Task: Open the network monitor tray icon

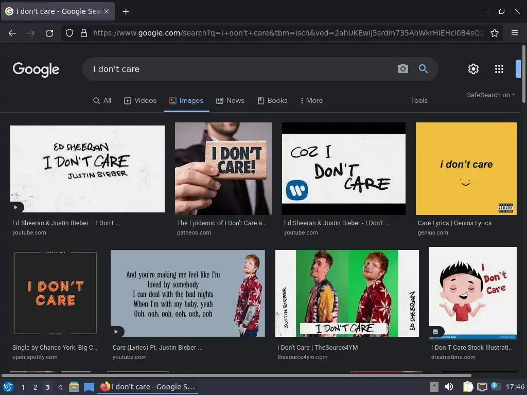Action: pyautogui.click(x=482, y=387)
